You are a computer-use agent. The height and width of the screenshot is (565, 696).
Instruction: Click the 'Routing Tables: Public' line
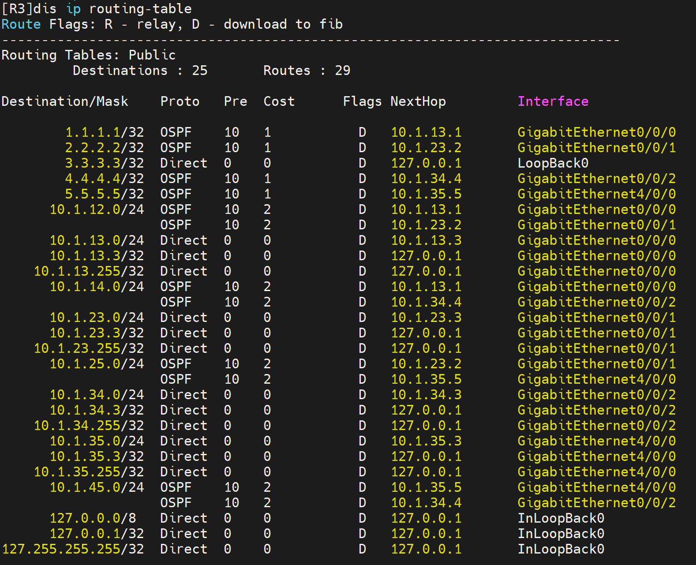pyautogui.click(x=89, y=55)
